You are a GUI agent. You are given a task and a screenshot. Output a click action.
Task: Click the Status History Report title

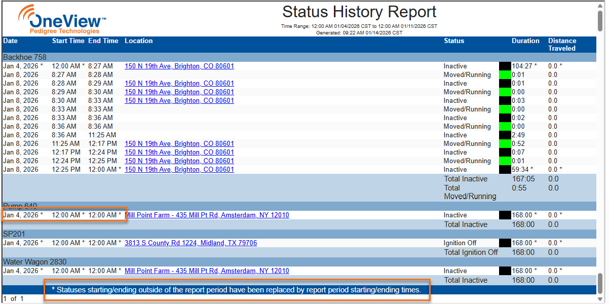(x=359, y=12)
